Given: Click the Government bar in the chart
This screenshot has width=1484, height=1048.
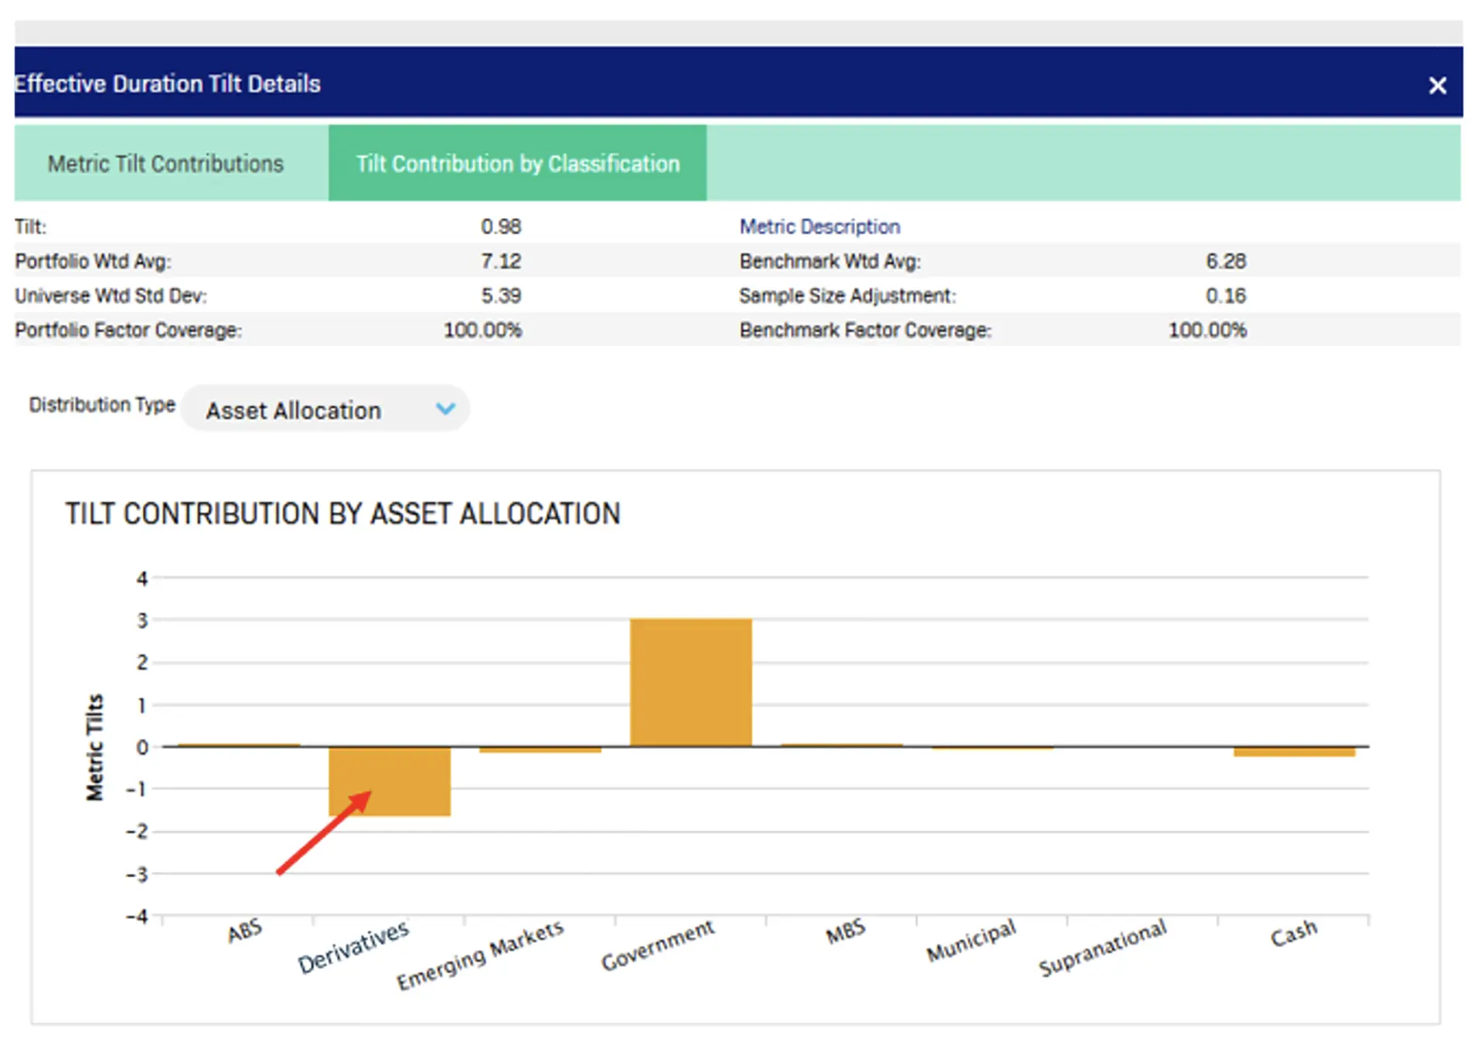Looking at the screenshot, I should pos(690,682).
